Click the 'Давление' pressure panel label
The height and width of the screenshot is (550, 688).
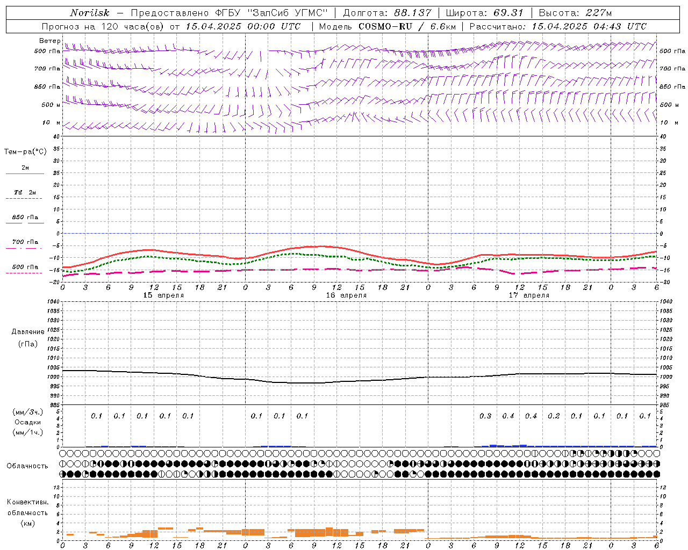pos(27,332)
